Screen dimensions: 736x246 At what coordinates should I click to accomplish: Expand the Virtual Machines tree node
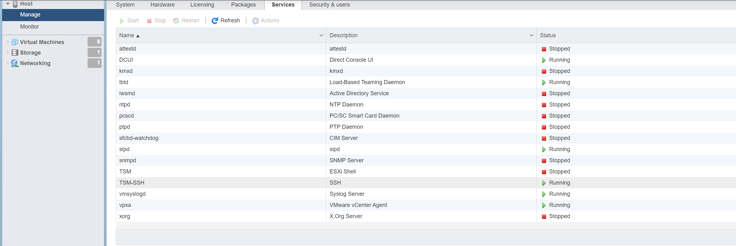click(8, 42)
